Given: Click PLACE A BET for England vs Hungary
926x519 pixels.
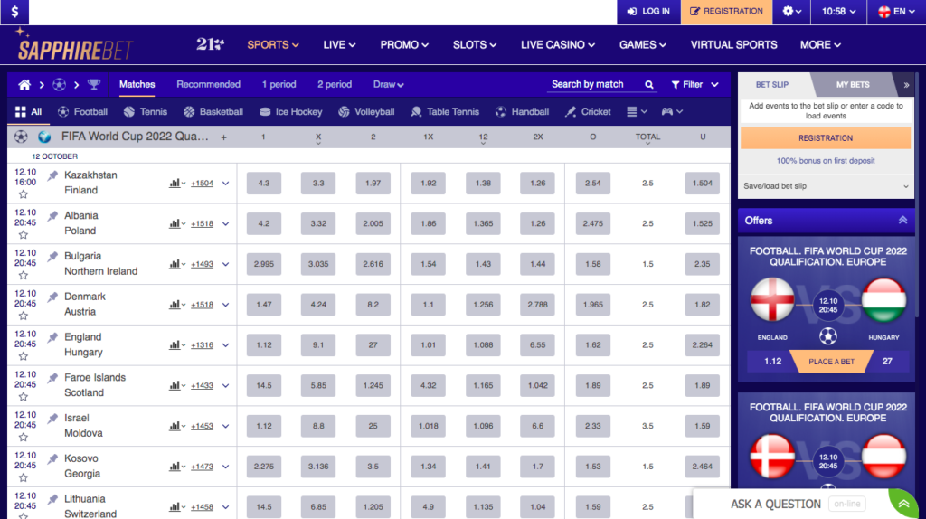Looking at the screenshot, I should pyautogui.click(x=831, y=362).
